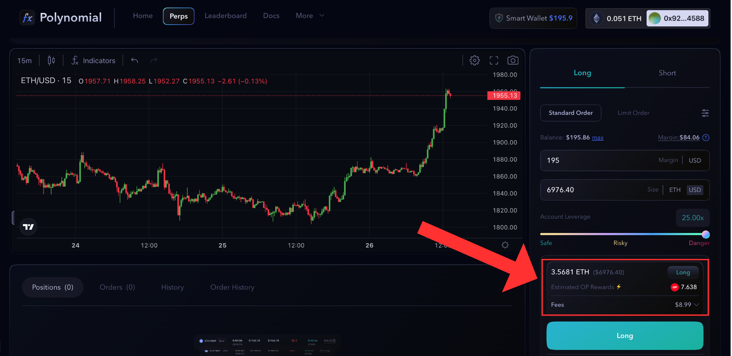Click the 0.051 ETH balance
Image resolution: width=732 pixels, height=356 pixels.
pyautogui.click(x=624, y=19)
